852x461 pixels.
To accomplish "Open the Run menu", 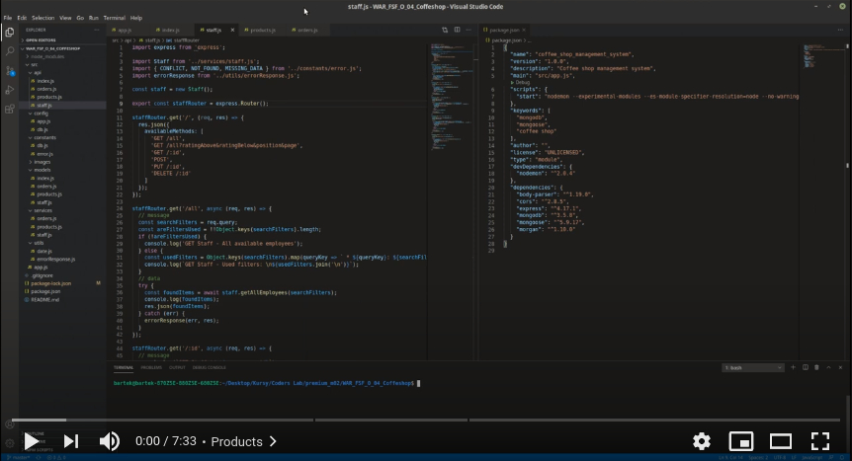I will click(x=94, y=18).
